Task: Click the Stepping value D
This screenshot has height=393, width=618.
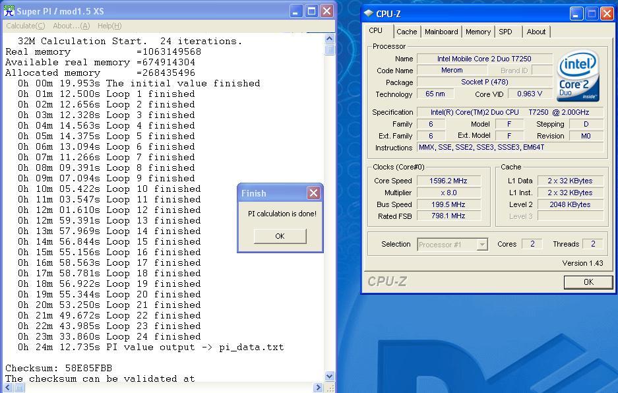Action: click(586, 124)
